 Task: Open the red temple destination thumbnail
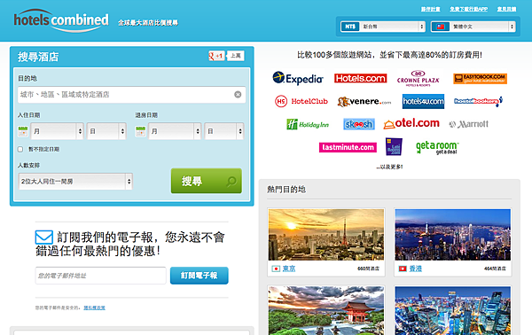tap(326, 310)
